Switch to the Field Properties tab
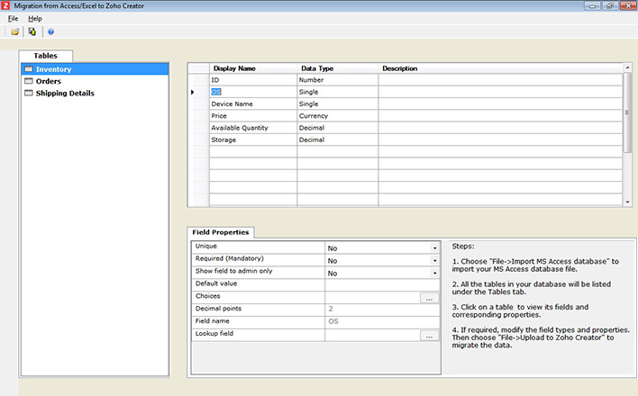 click(222, 232)
